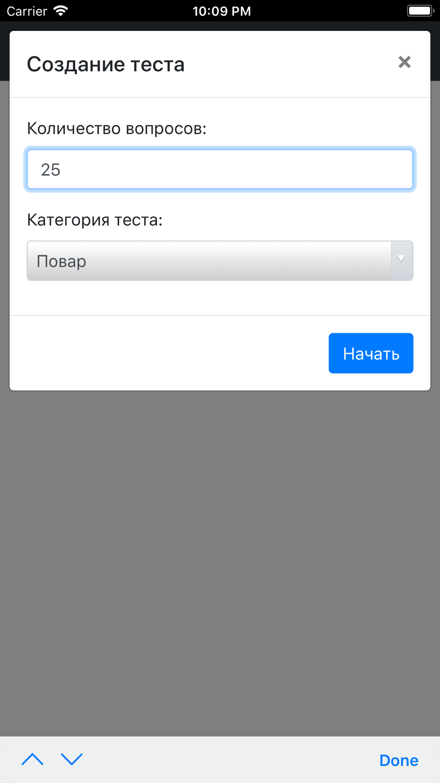Tap empty space in keyboard accessory toolbar

coord(229,760)
